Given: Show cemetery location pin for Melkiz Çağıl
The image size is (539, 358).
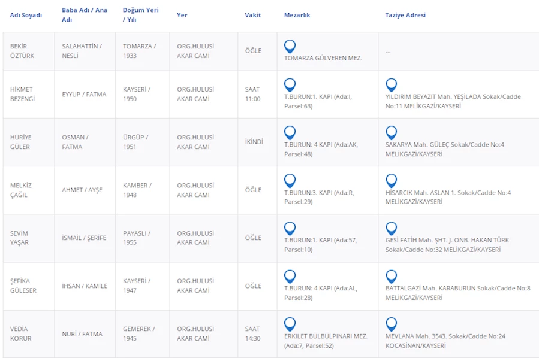Looking at the screenshot, I should pos(290,180).
